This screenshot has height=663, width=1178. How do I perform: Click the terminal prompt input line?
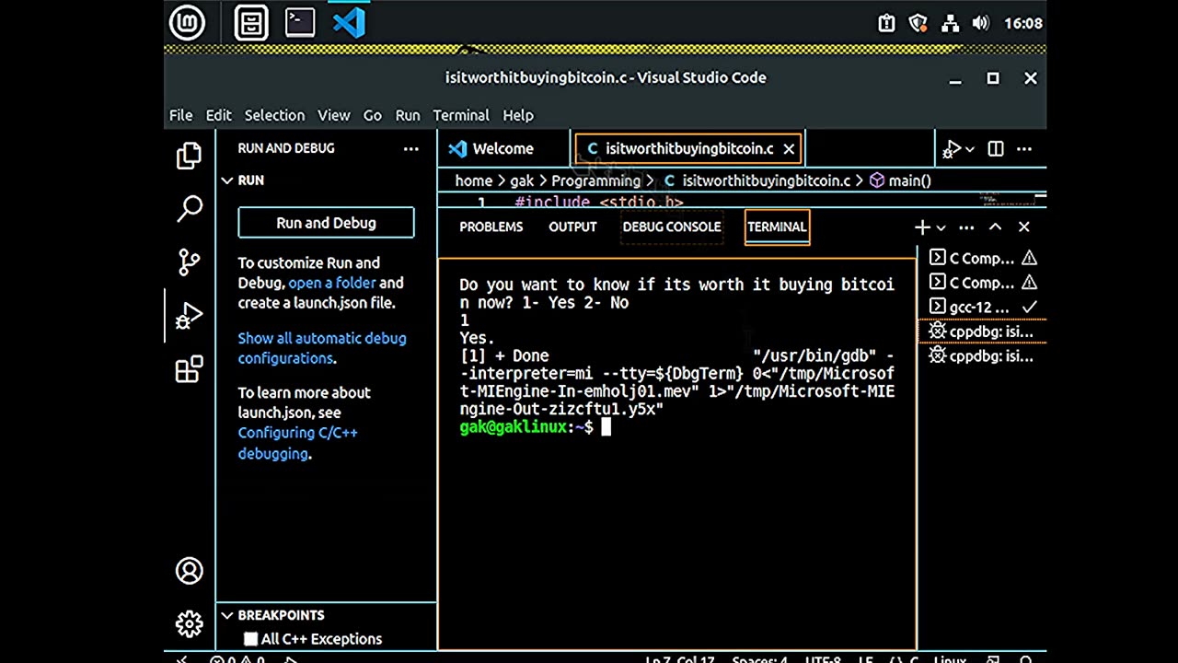click(x=676, y=427)
